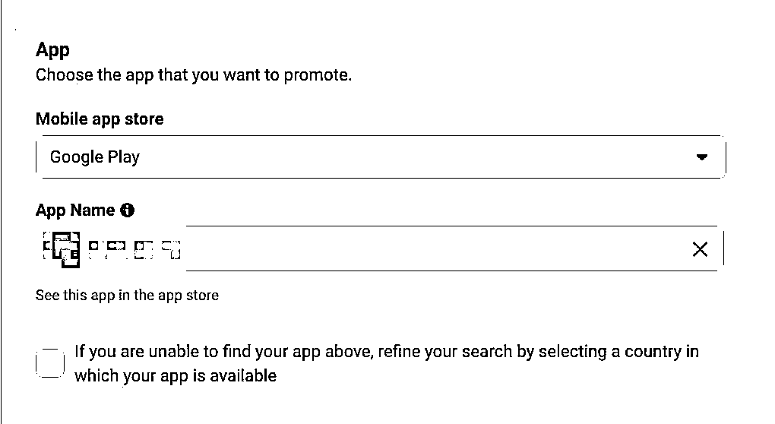The height and width of the screenshot is (424, 775).
Task: Open 'See this app in the app store' link
Action: tap(127, 295)
